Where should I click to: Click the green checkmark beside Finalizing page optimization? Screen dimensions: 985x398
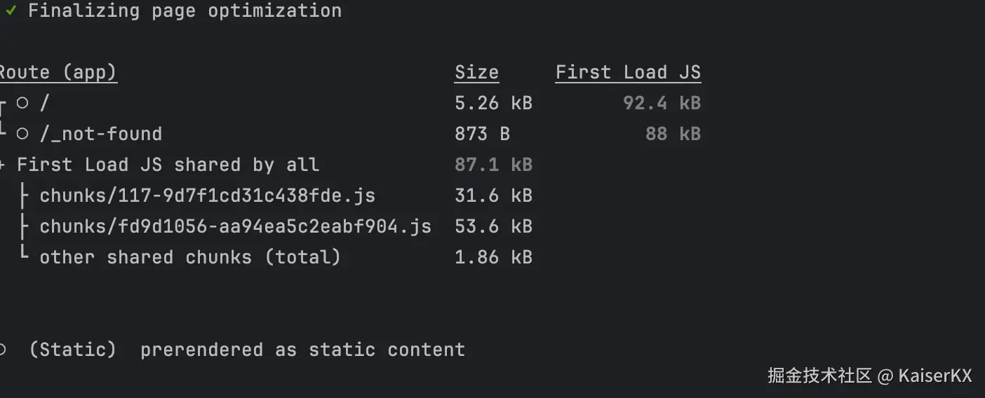[11, 11]
